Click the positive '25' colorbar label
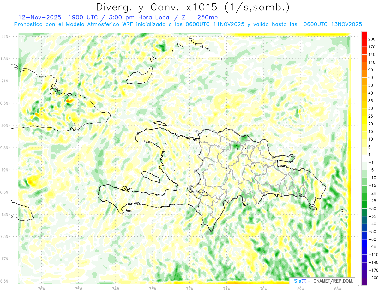 [x=371, y=116]
